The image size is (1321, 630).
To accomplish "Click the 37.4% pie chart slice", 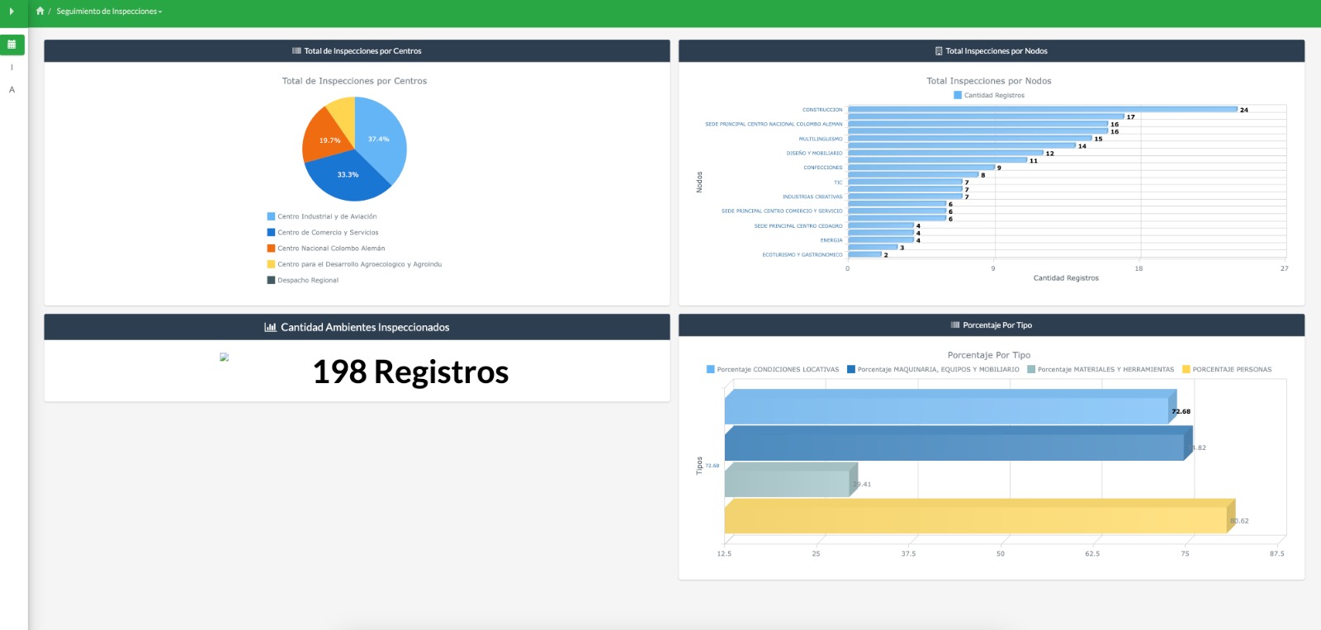I will (381, 136).
